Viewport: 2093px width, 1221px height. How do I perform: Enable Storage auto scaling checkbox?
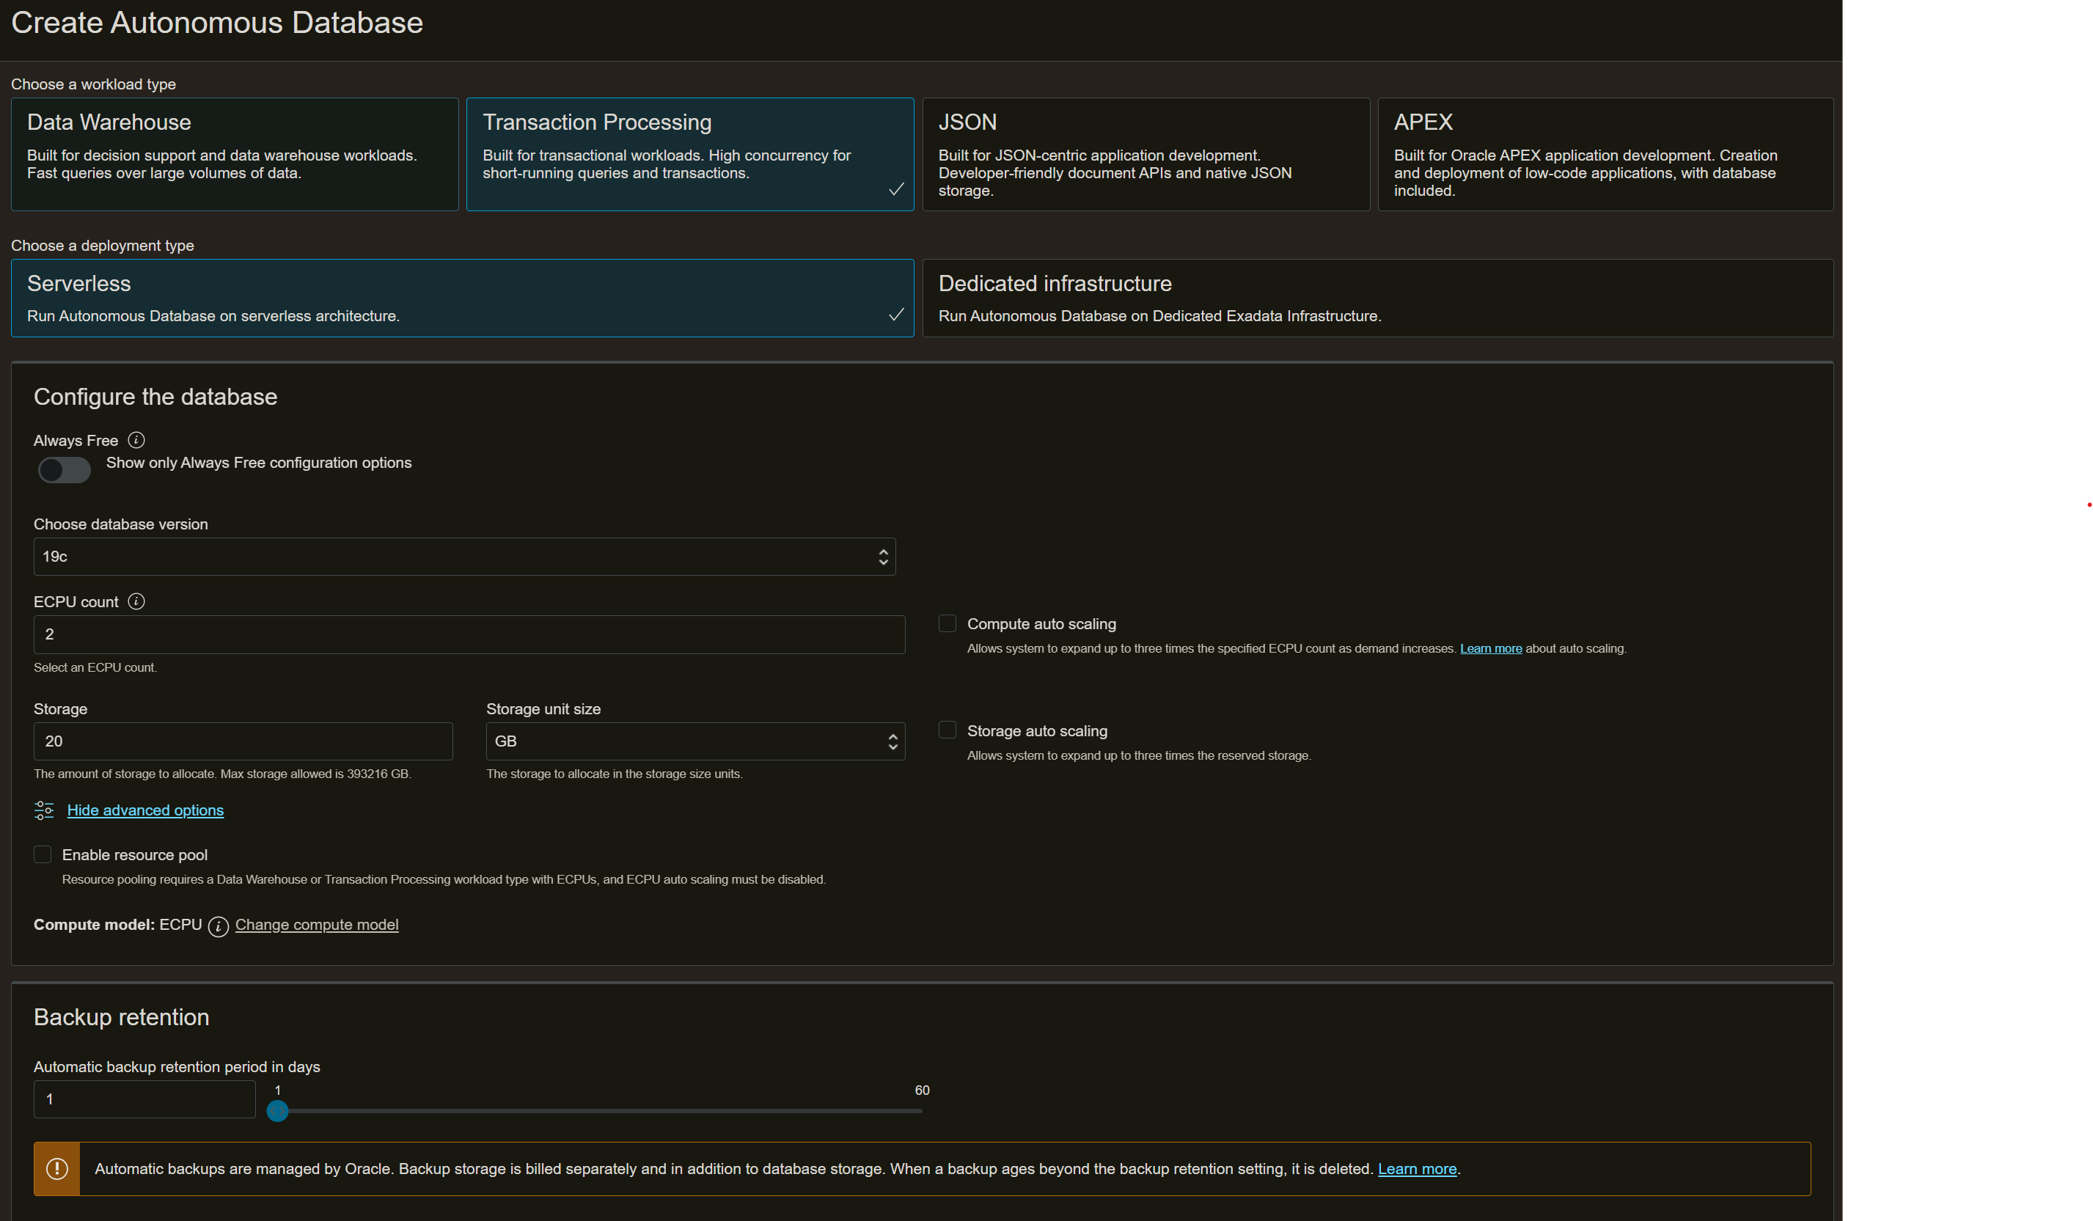coord(947,730)
